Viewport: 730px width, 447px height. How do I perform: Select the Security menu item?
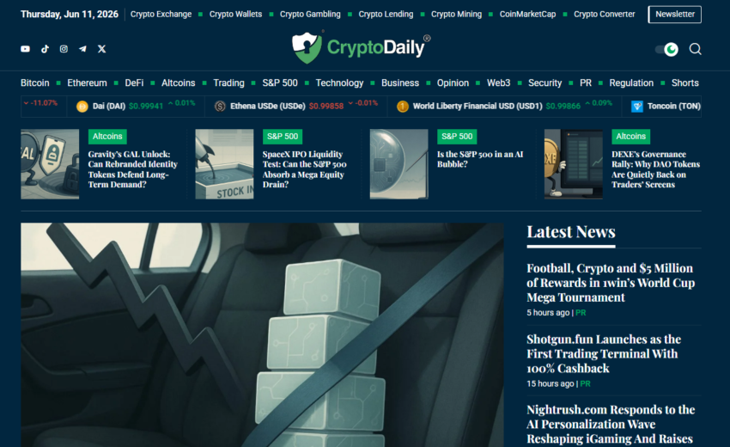[x=544, y=83]
